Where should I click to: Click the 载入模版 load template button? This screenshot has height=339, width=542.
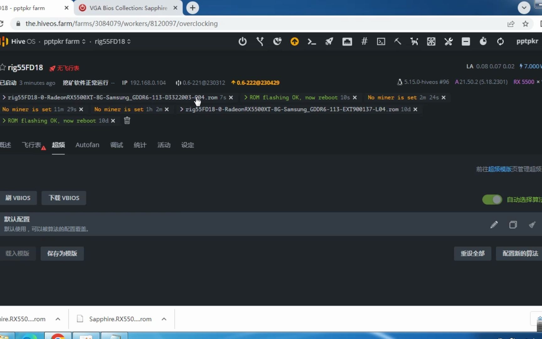pyautogui.click(x=18, y=253)
